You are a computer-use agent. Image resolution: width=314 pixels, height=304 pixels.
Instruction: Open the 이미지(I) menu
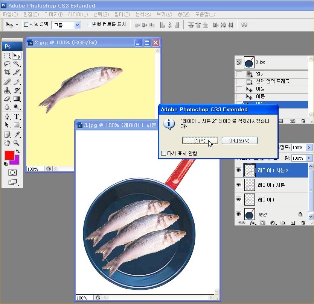(53, 14)
